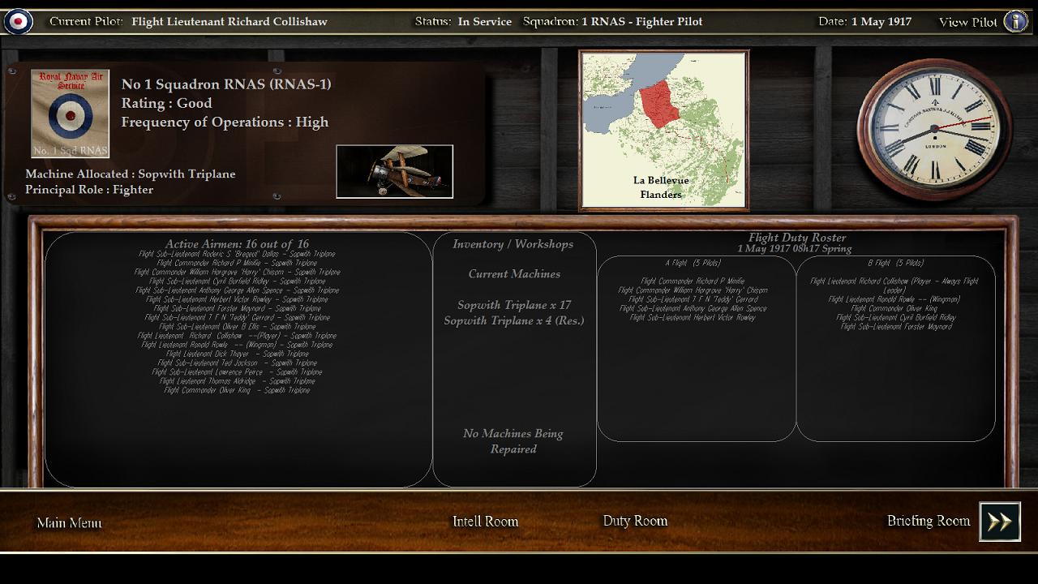The width and height of the screenshot is (1038, 584).
Task: Open the Duty Room
Action: [635, 521]
